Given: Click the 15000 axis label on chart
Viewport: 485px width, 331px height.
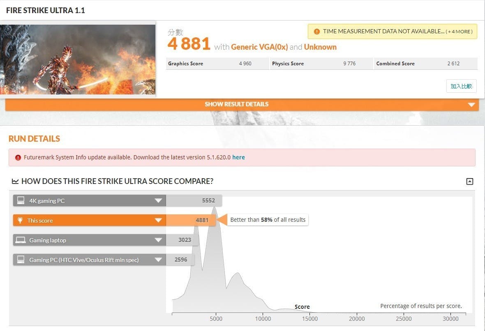Looking at the screenshot, I should click(x=309, y=319).
